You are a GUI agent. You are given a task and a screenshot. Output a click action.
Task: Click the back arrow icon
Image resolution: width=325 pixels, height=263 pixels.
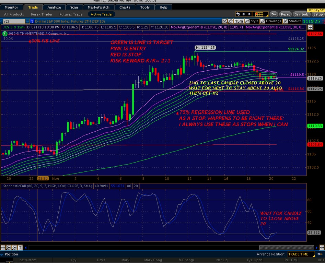point(244,14)
